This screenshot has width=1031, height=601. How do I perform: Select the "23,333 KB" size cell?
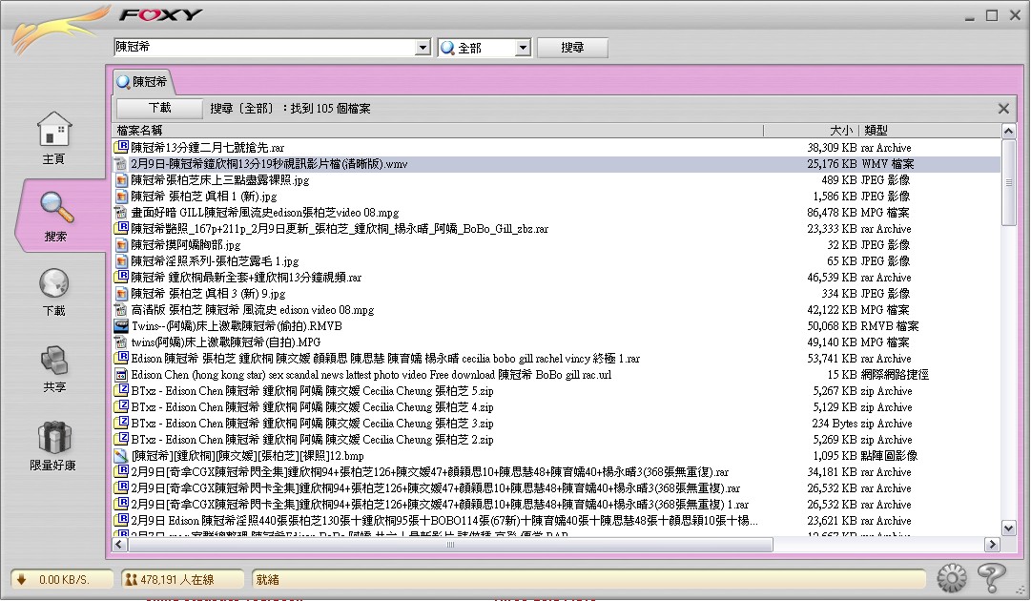point(832,229)
